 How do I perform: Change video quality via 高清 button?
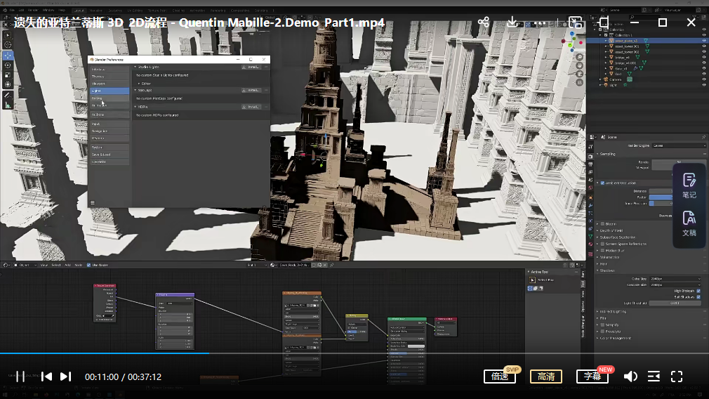(x=546, y=377)
